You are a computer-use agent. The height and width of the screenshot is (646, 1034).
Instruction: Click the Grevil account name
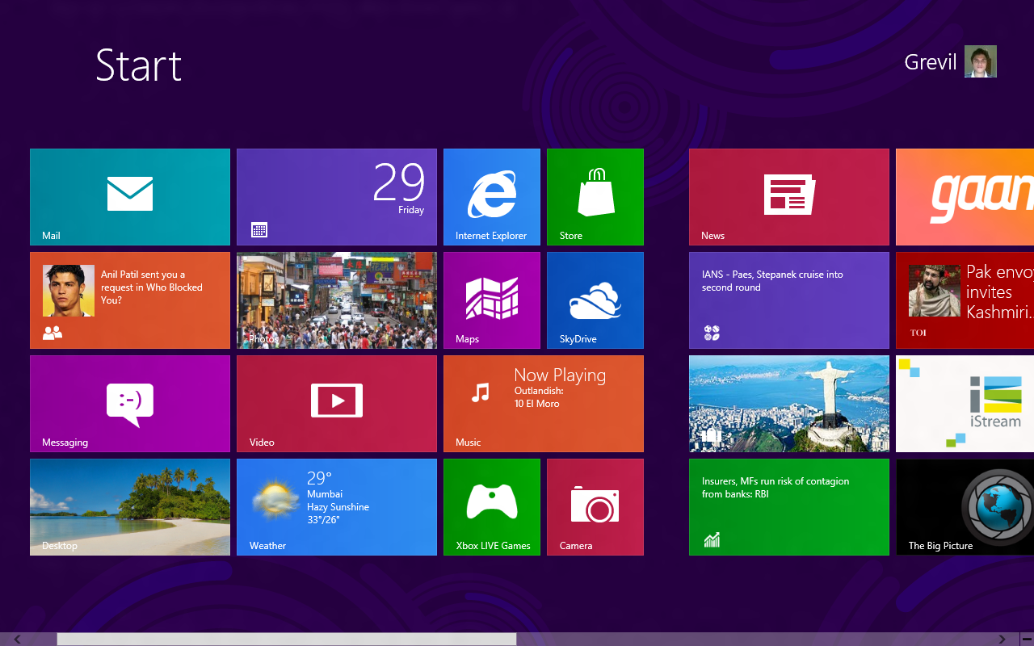930,61
